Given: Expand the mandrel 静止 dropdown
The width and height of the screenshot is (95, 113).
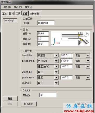Looking at the screenshot, I should coord(48,83).
